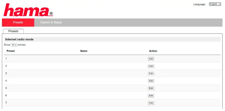Select the preset number 3 cell

[x=6, y=73]
